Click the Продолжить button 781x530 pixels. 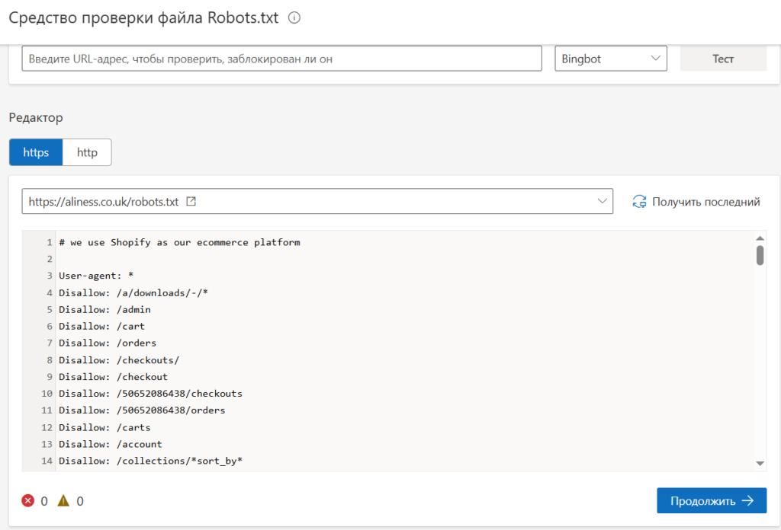(712, 500)
